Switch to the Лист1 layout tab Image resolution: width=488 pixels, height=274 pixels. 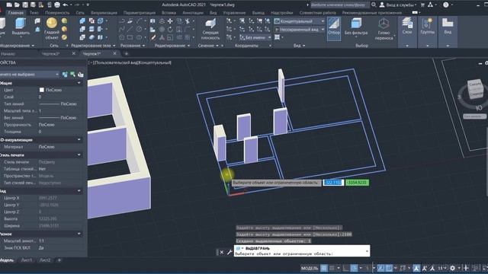[x=26, y=260]
